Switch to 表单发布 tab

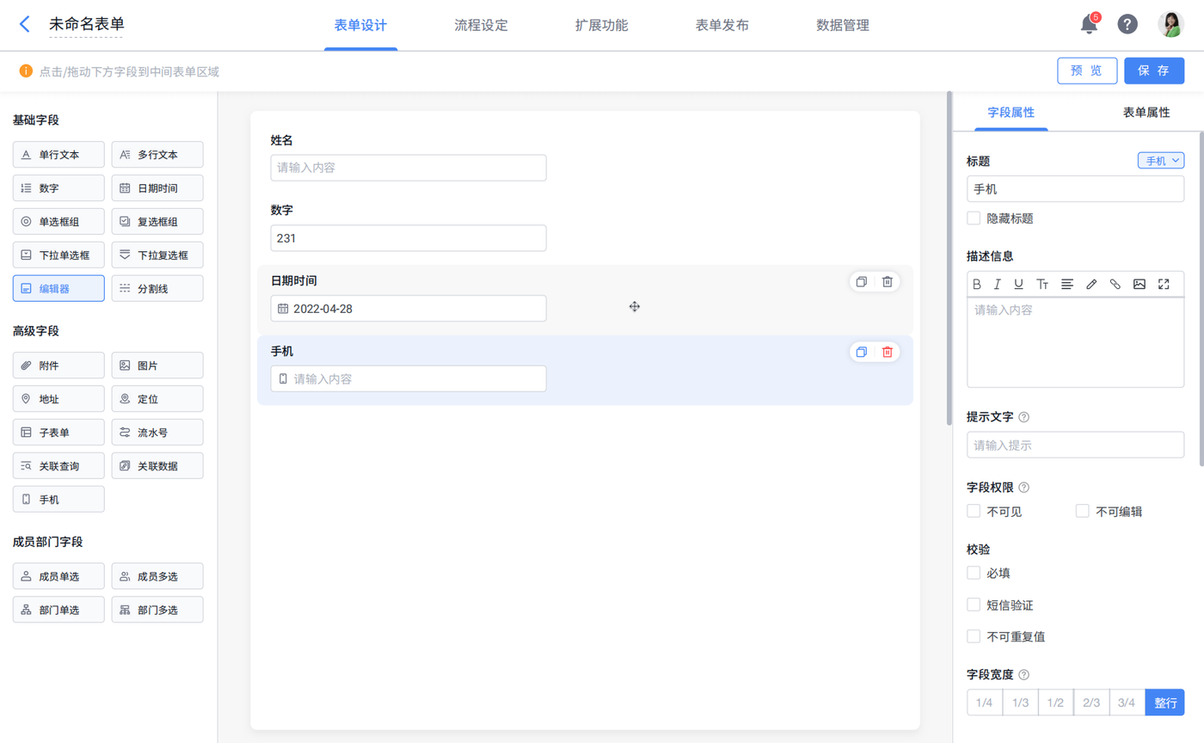tap(722, 25)
